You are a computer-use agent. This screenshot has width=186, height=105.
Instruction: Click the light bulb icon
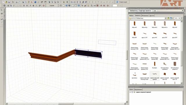(88, 6)
